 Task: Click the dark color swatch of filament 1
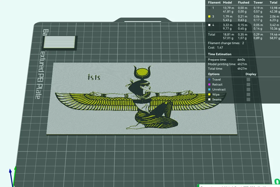tap(209, 8)
